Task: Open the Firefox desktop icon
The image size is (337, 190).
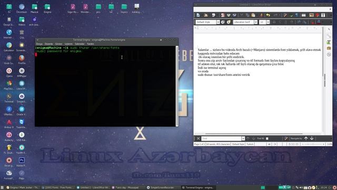Action: click(22, 60)
